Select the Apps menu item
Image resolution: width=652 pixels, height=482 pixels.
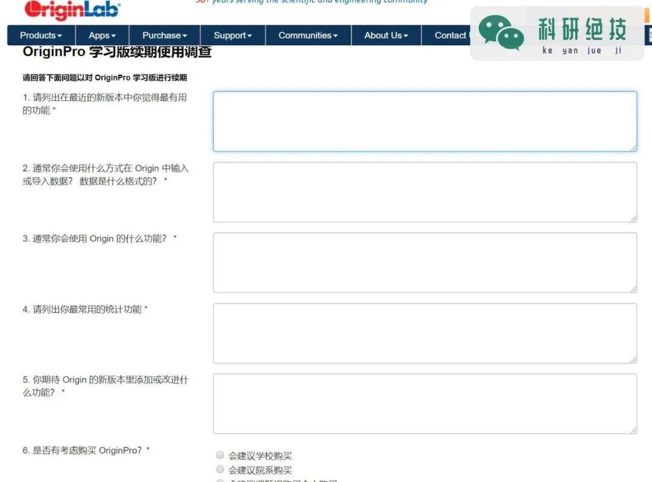pyautogui.click(x=101, y=36)
